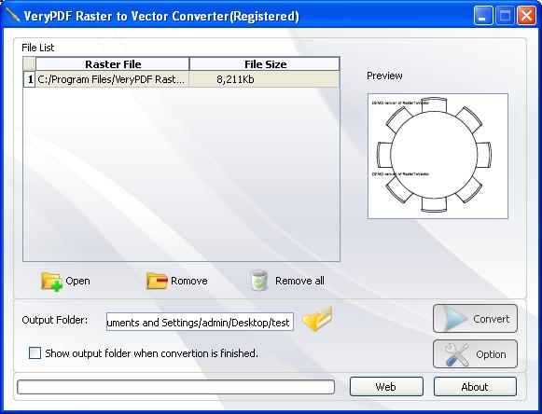This screenshot has width=542, height=414.
Task: Click the app icon in the title bar
Action: point(12,15)
